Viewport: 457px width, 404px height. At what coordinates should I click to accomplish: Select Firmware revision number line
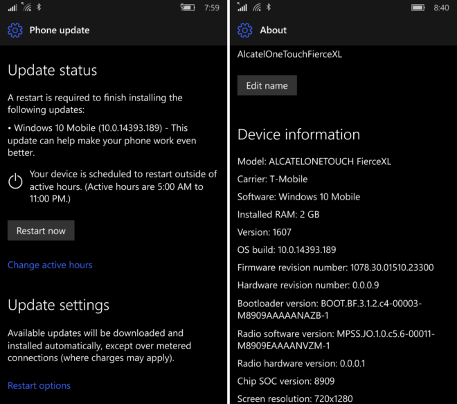pyautogui.click(x=335, y=267)
